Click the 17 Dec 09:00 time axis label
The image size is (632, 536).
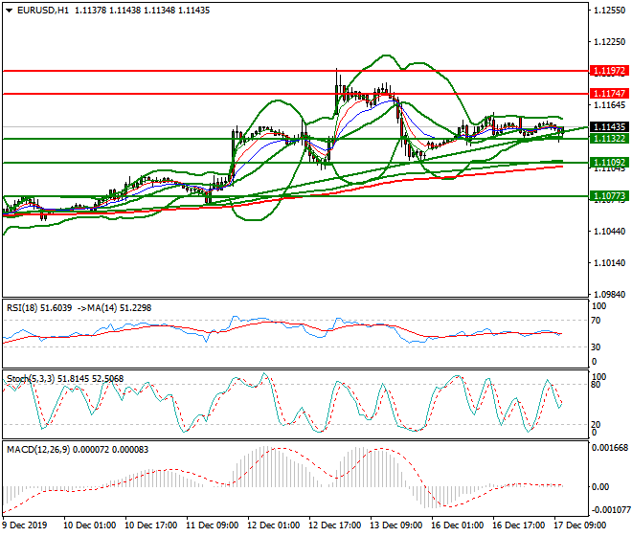pos(580,525)
